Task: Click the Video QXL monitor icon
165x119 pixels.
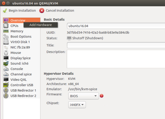Action: coord(6,80)
